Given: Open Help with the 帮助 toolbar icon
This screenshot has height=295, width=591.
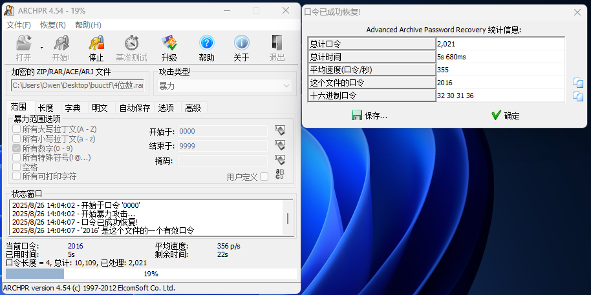Looking at the screenshot, I should point(206,43).
